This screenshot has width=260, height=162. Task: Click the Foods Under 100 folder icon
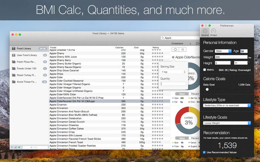(x=14, y=69)
